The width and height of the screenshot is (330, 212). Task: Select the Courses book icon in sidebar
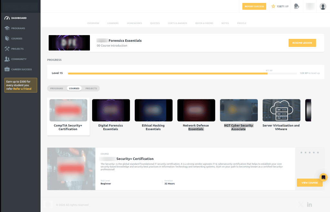pos(7,38)
